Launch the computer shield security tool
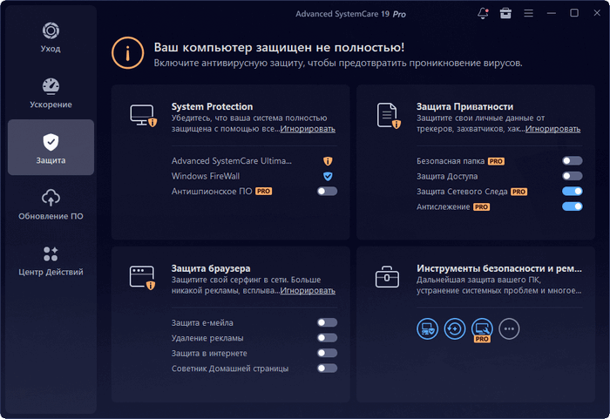The width and height of the screenshot is (610, 419). (428, 328)
